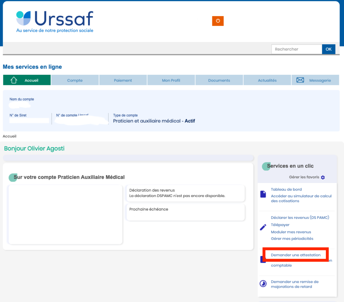This screenshot has height=302, width=344.
Task: Open Tableau de bord
Action: point(286,189)
